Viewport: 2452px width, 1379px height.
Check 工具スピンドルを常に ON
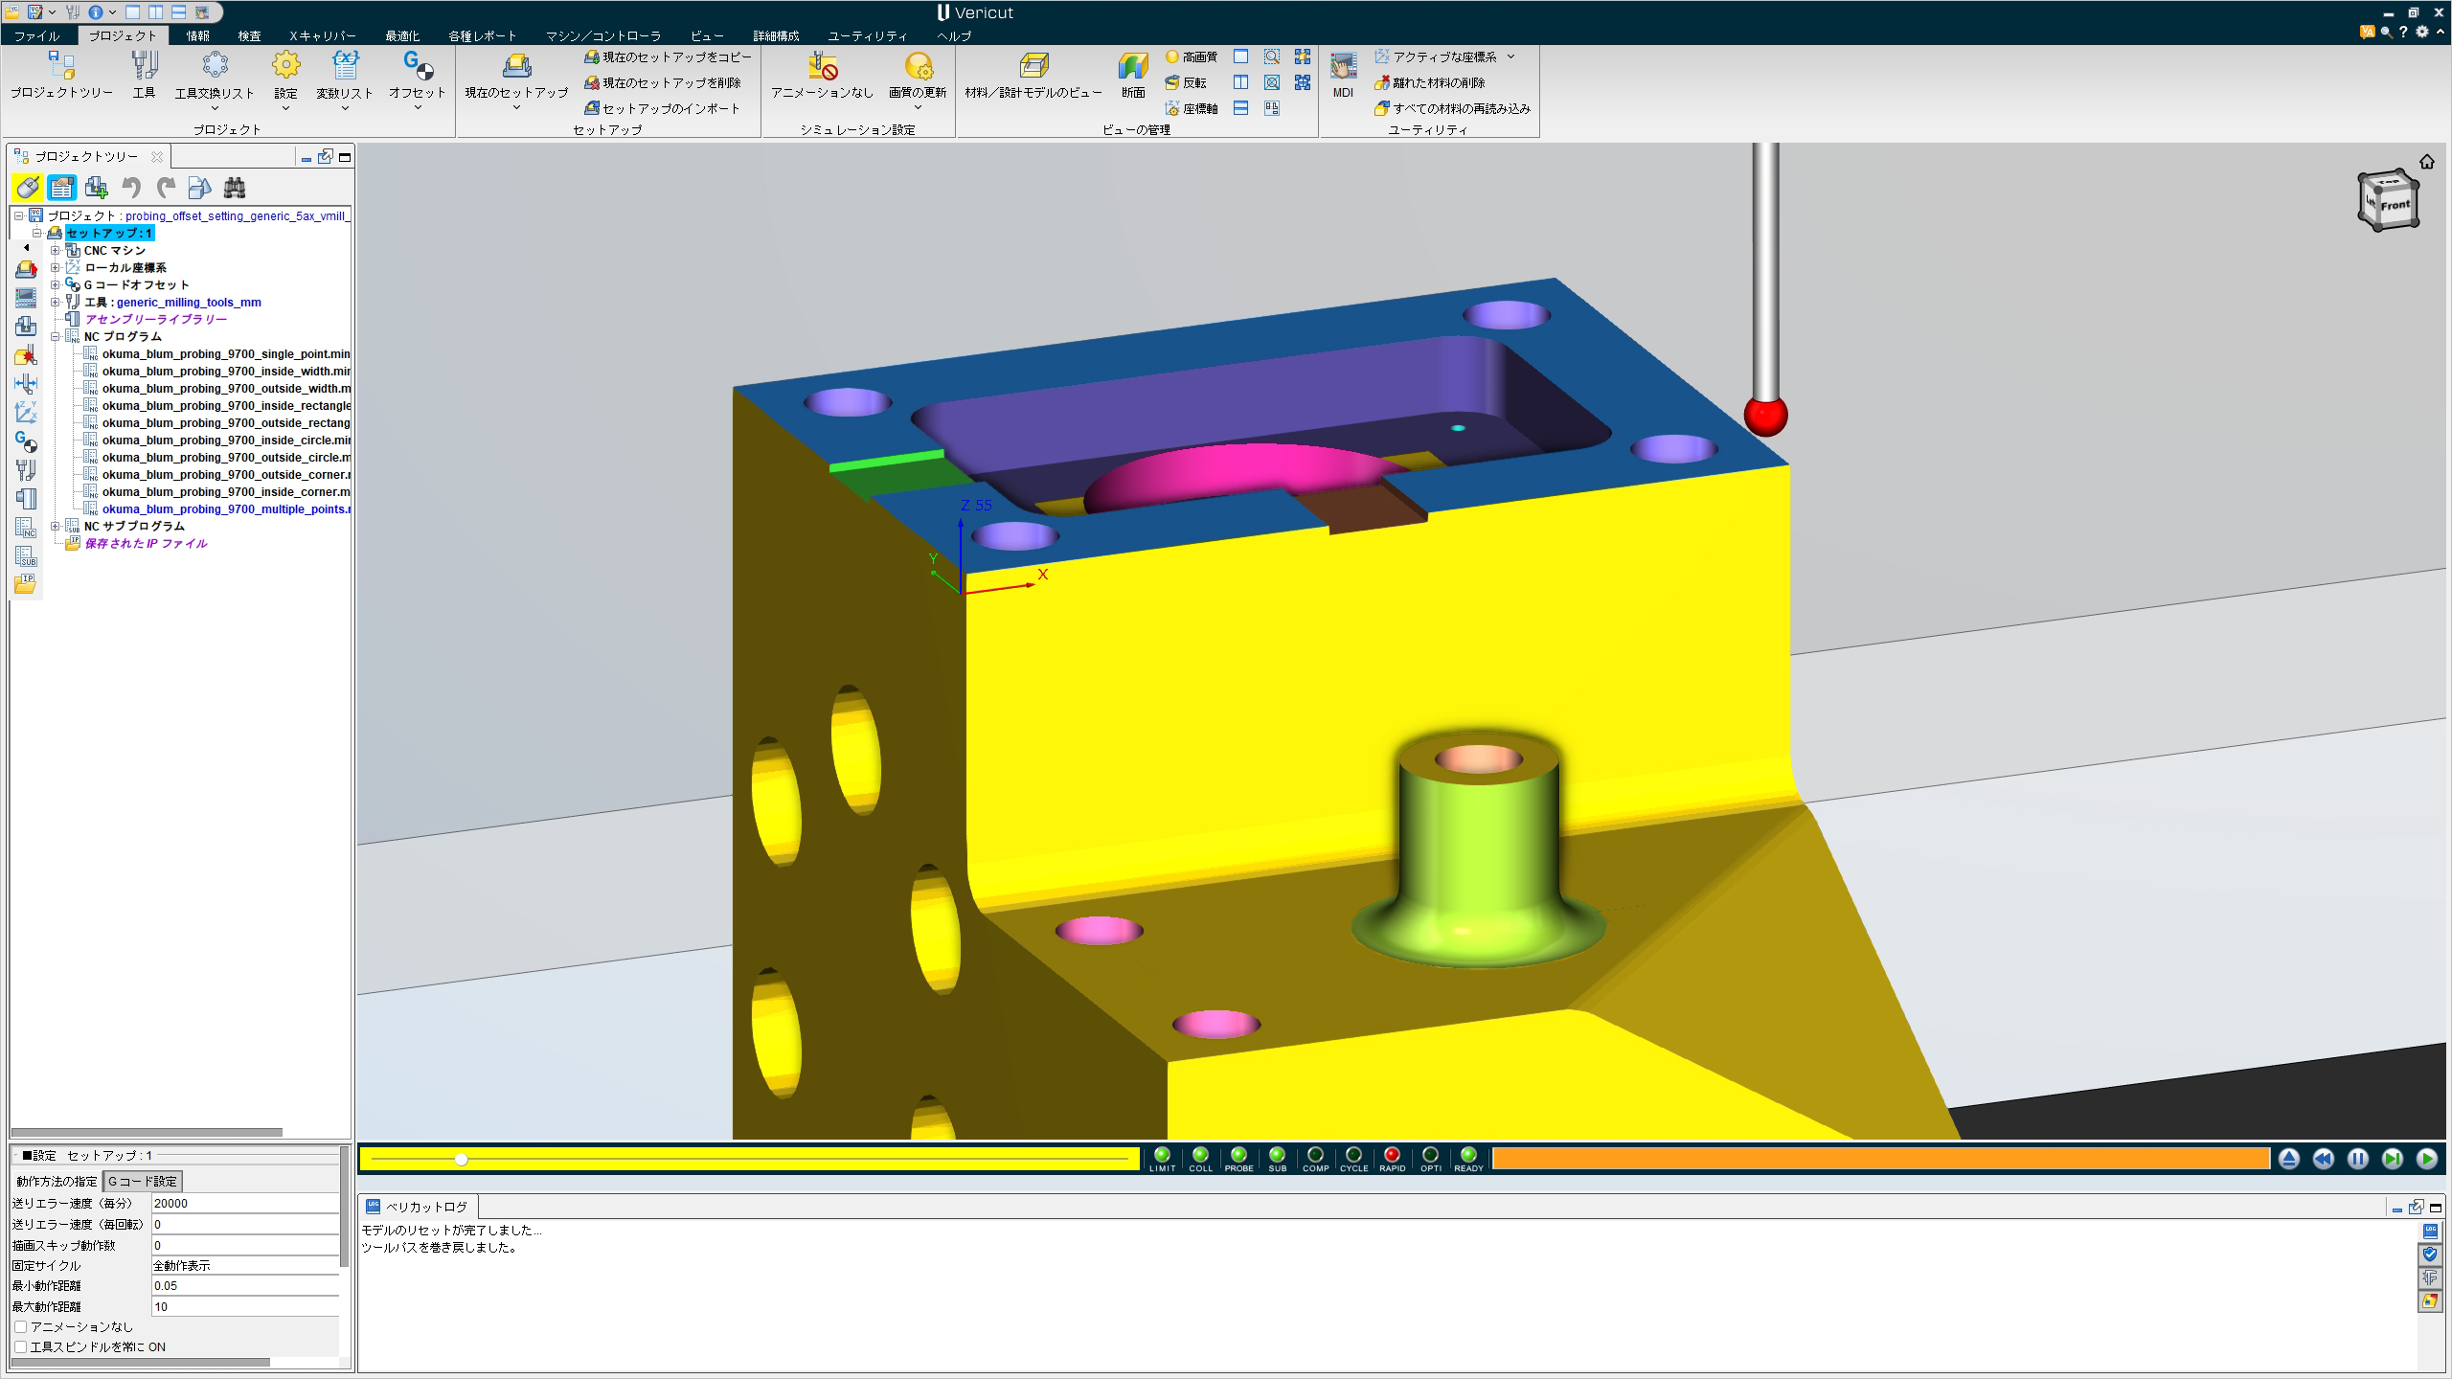(21, 1346)
